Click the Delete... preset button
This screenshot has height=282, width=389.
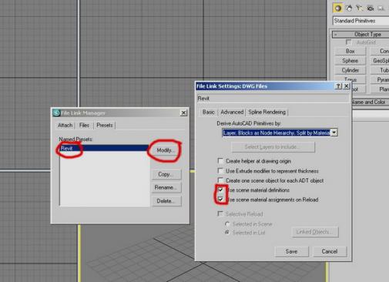coord(166,201)
